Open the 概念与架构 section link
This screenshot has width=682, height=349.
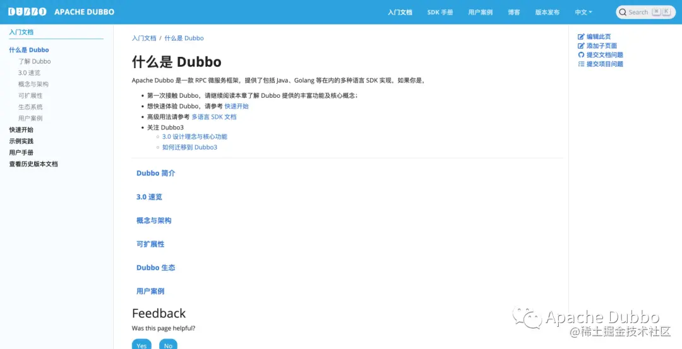[x=154, y=220]
